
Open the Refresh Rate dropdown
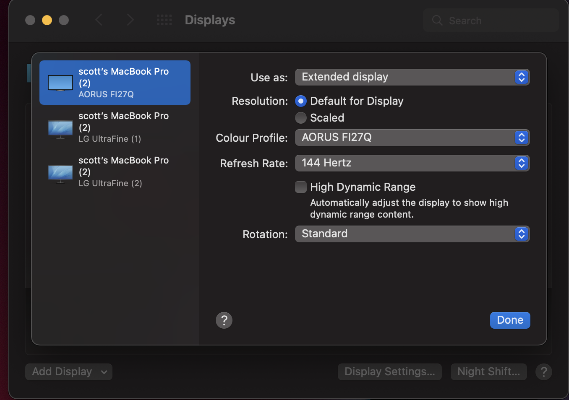pyautogui.click(x=412, y=163)
